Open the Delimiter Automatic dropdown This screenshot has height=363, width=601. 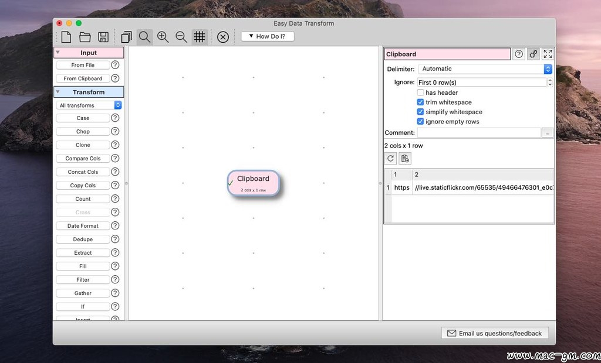[485, 69]
